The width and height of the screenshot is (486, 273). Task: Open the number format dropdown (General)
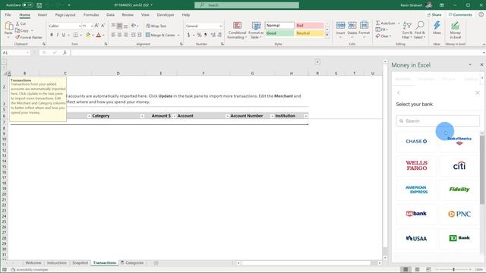220,26
